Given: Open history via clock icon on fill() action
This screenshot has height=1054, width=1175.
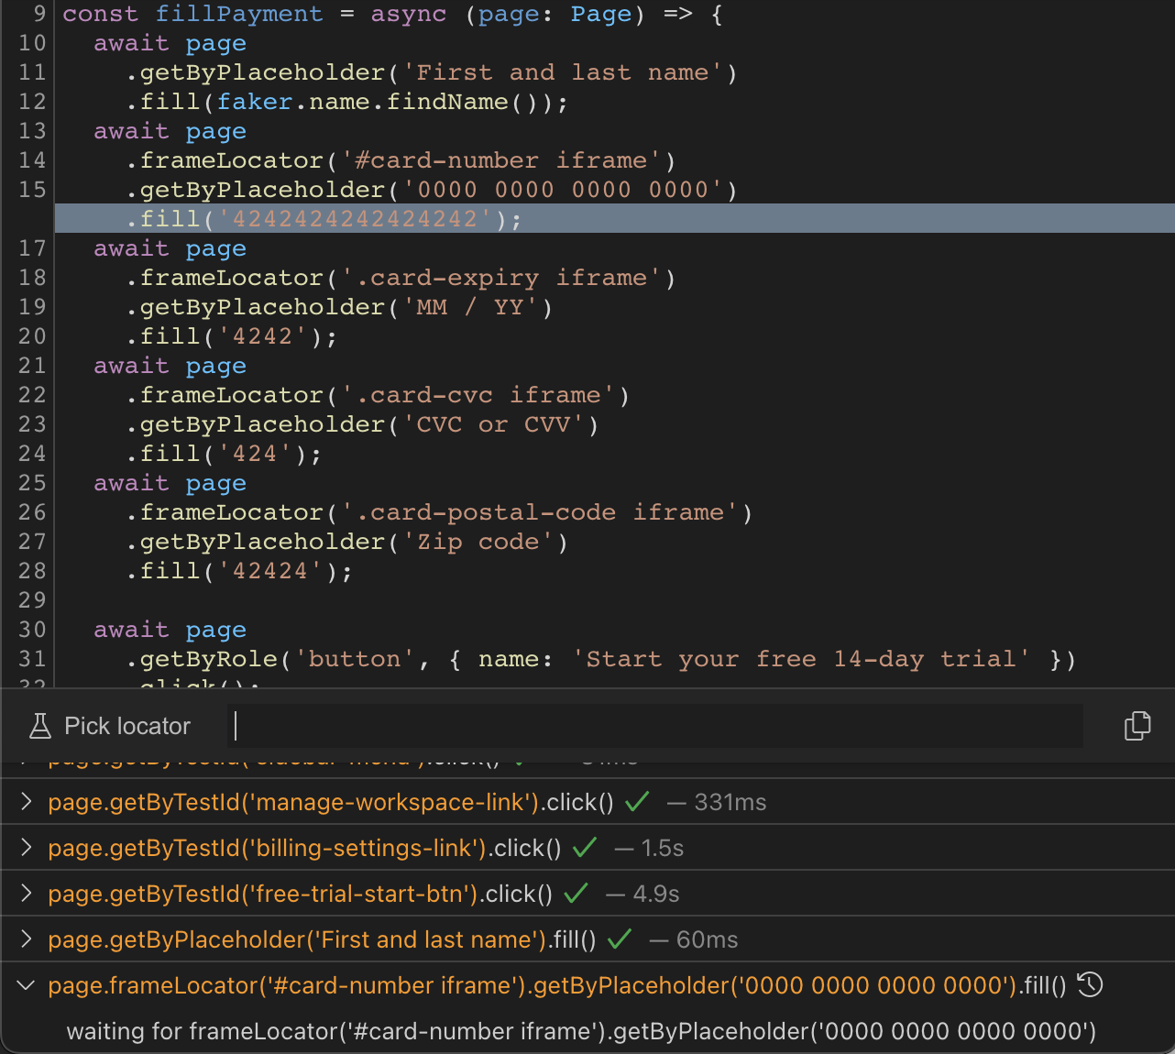Looking at the screenshot, I should (x=1090, y=984).
